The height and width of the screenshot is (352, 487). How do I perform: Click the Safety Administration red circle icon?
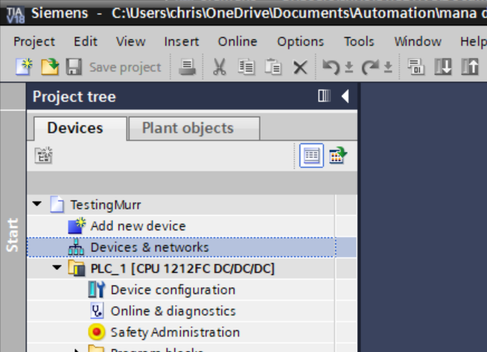(x=97, y=332)
